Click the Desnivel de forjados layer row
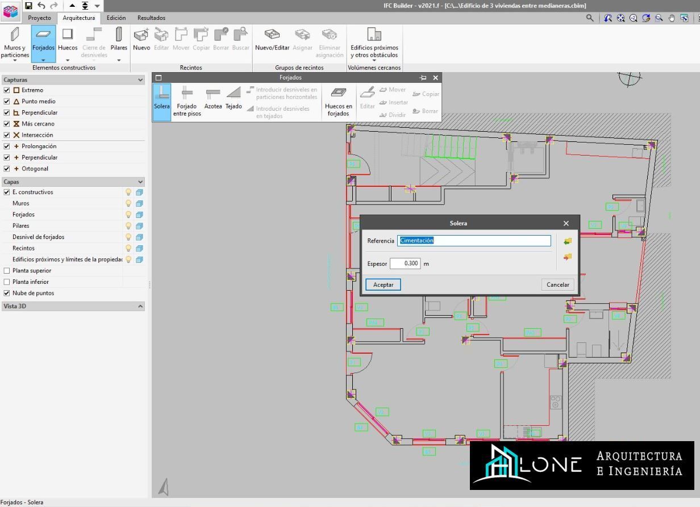 click(x=73, y=237)
